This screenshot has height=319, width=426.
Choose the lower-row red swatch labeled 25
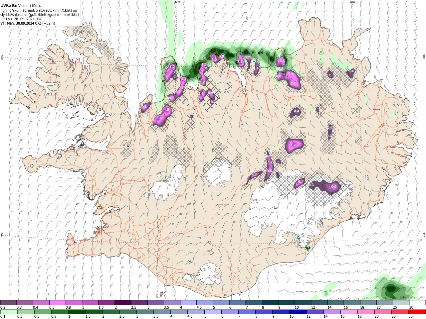400,312
